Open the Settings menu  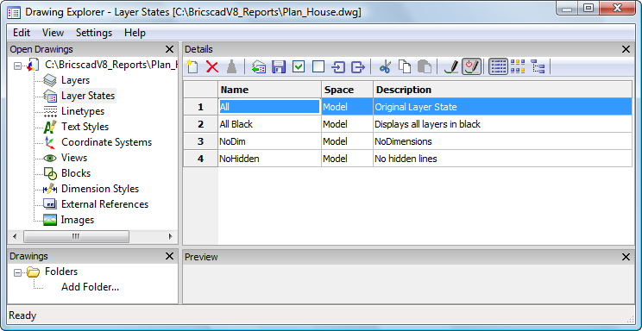tap(94, 33)
